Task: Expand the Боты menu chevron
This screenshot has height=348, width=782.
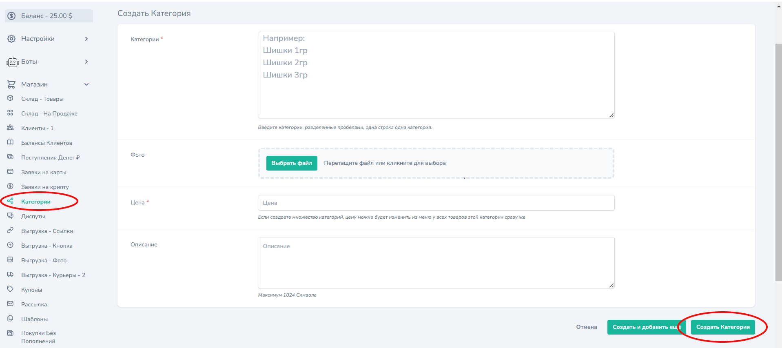Action: [86, 62]
